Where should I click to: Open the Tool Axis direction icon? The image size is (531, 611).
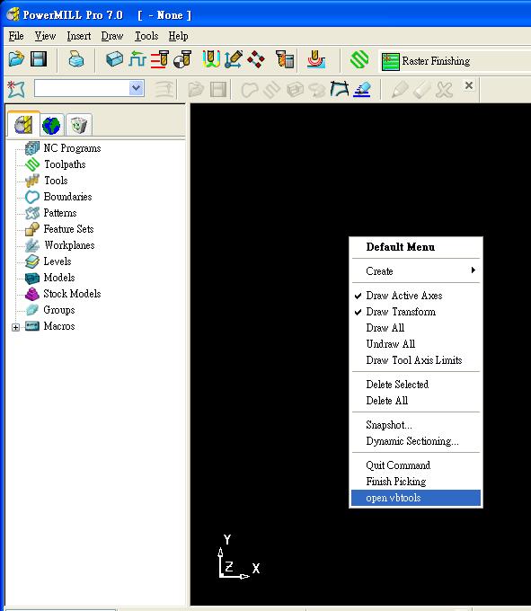click(234, 59)
